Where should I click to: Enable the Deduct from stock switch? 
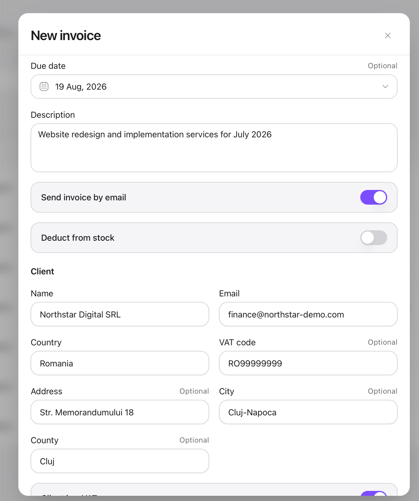(374, 238)
